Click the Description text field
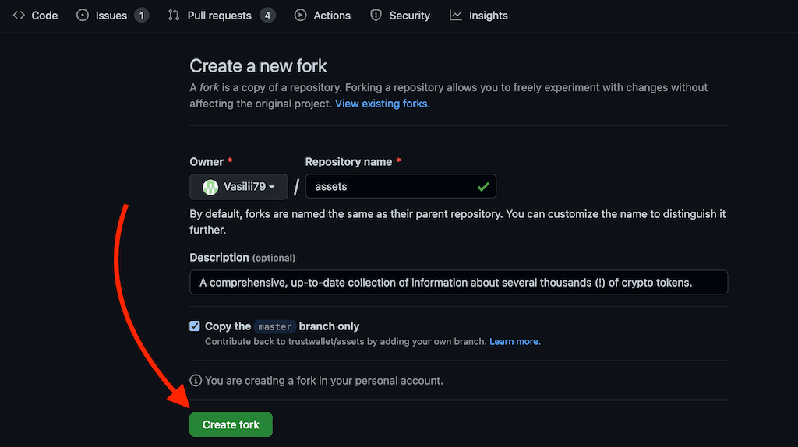The height and width of the screenshot is (447, 798). point(458,282)
